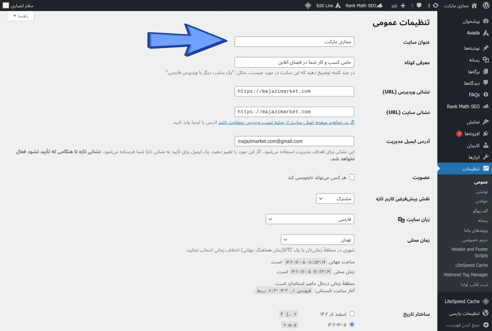Select the F j, Y date format radio
The height and width of the screenshot is (331, 492).
[x=351, y=314]
